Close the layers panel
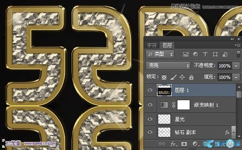Image resolution: width=242 pixels, height=150 pixels. pos(239,39)
